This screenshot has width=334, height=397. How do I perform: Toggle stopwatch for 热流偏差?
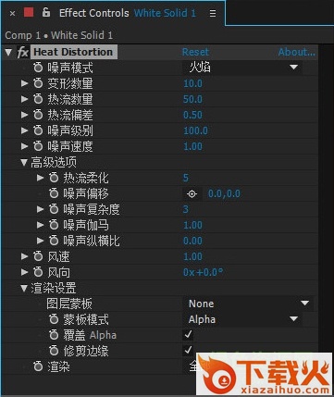38,115
